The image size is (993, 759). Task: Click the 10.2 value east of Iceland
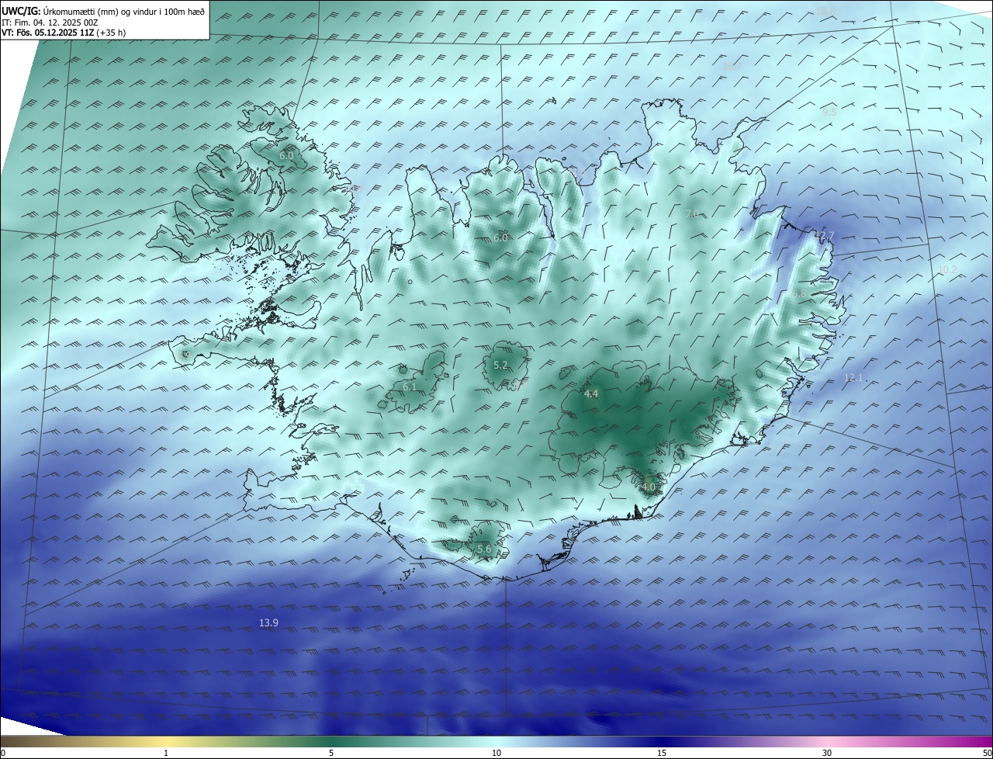pos(947,269)
